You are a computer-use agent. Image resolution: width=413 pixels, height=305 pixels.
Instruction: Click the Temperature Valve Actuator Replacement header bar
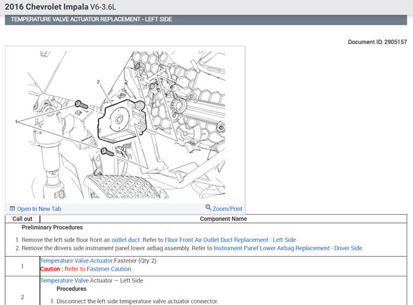pyautogui.click(x=206, y=20)
